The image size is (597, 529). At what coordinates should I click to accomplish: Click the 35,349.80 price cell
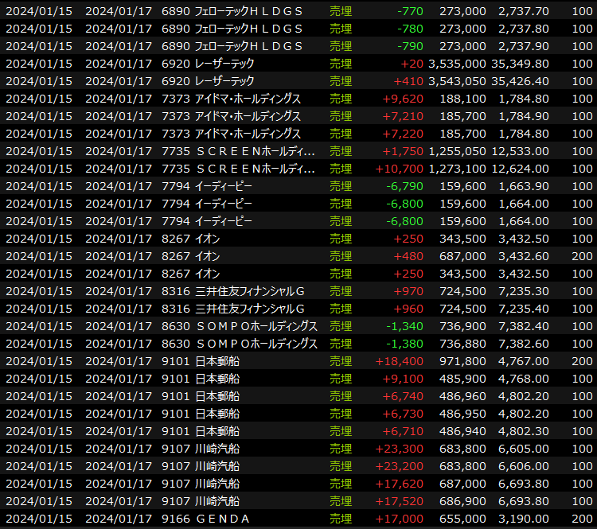tap(523, 64)
